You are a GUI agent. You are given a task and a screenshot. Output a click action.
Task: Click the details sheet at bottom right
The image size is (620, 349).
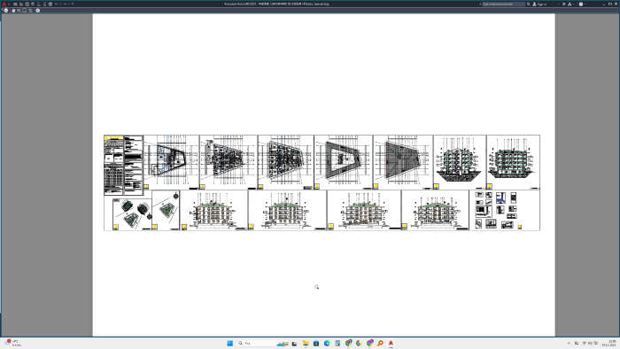coord(505,210)
